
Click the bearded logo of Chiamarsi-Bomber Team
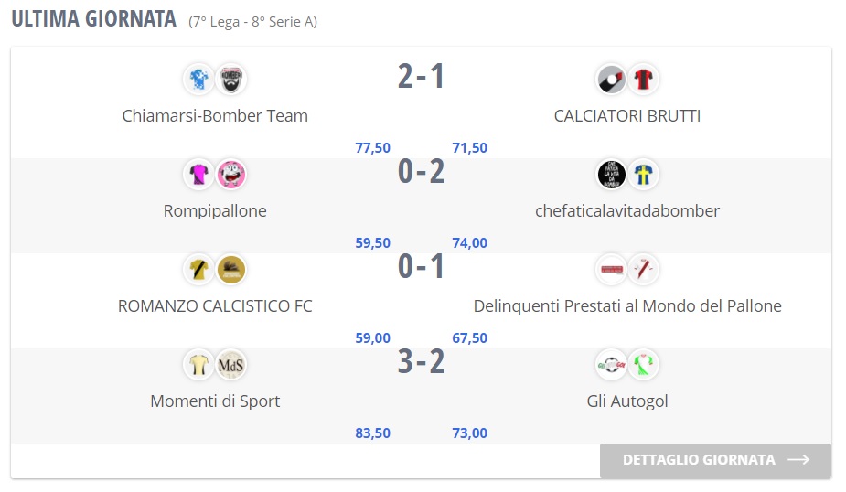pos(231,80)
